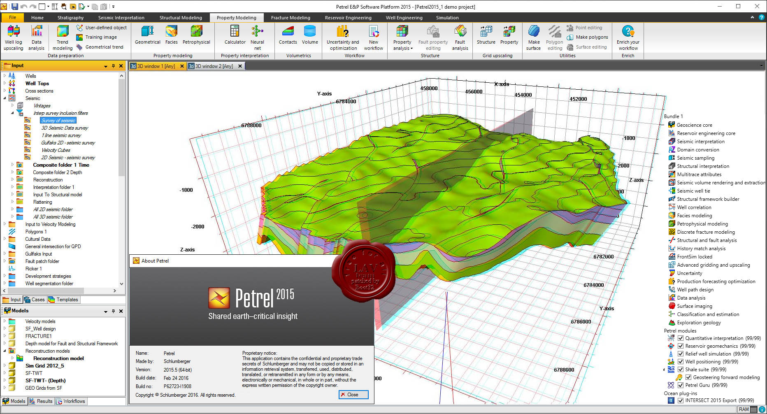Select Velocity Cubes tree item
767x414 pixels.
56,150
